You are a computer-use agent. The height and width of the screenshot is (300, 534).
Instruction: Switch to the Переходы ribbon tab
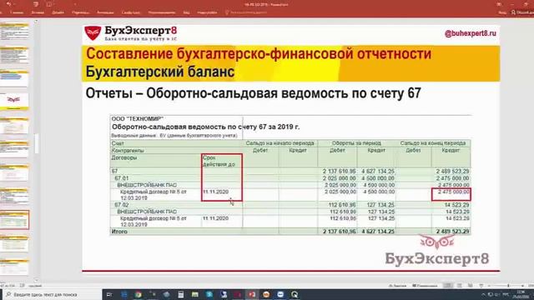(x=81, y=12)
